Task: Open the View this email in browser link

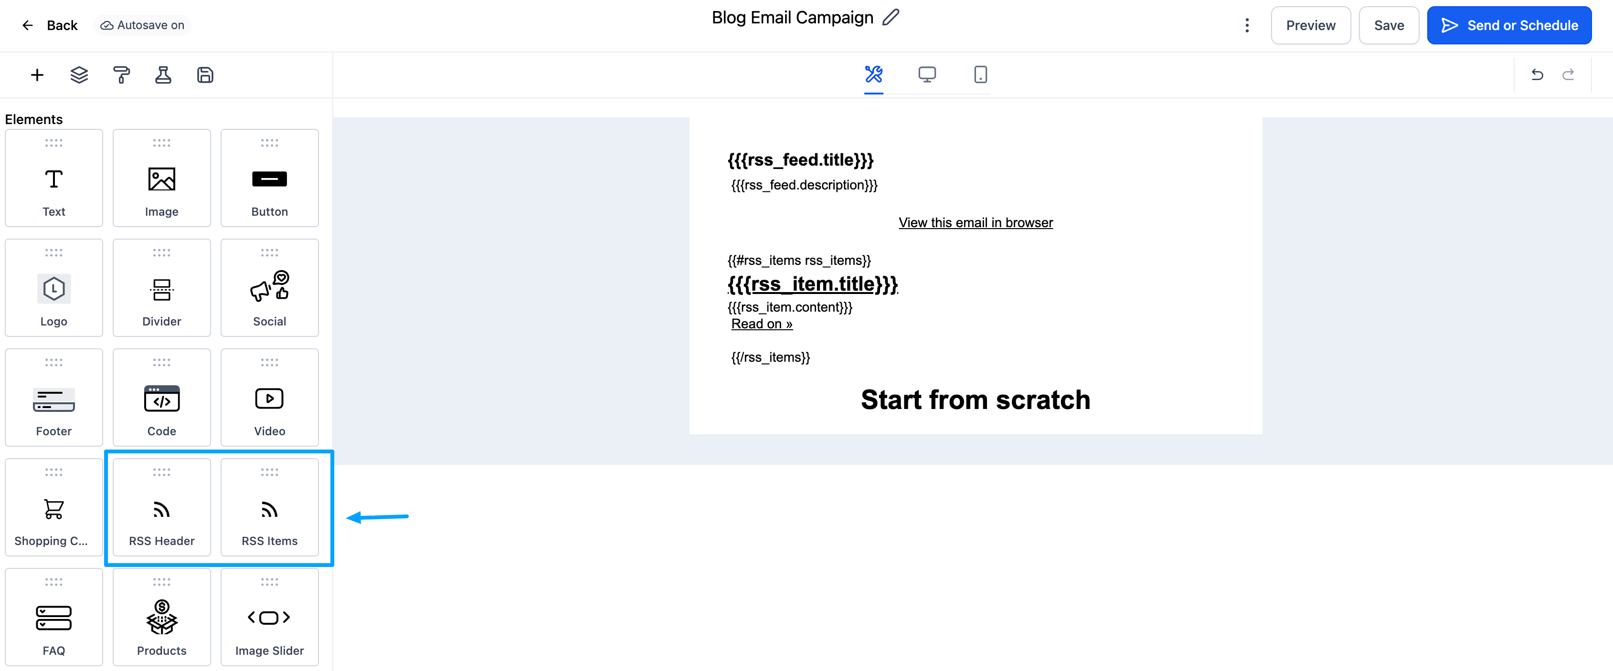Action: 976,223
